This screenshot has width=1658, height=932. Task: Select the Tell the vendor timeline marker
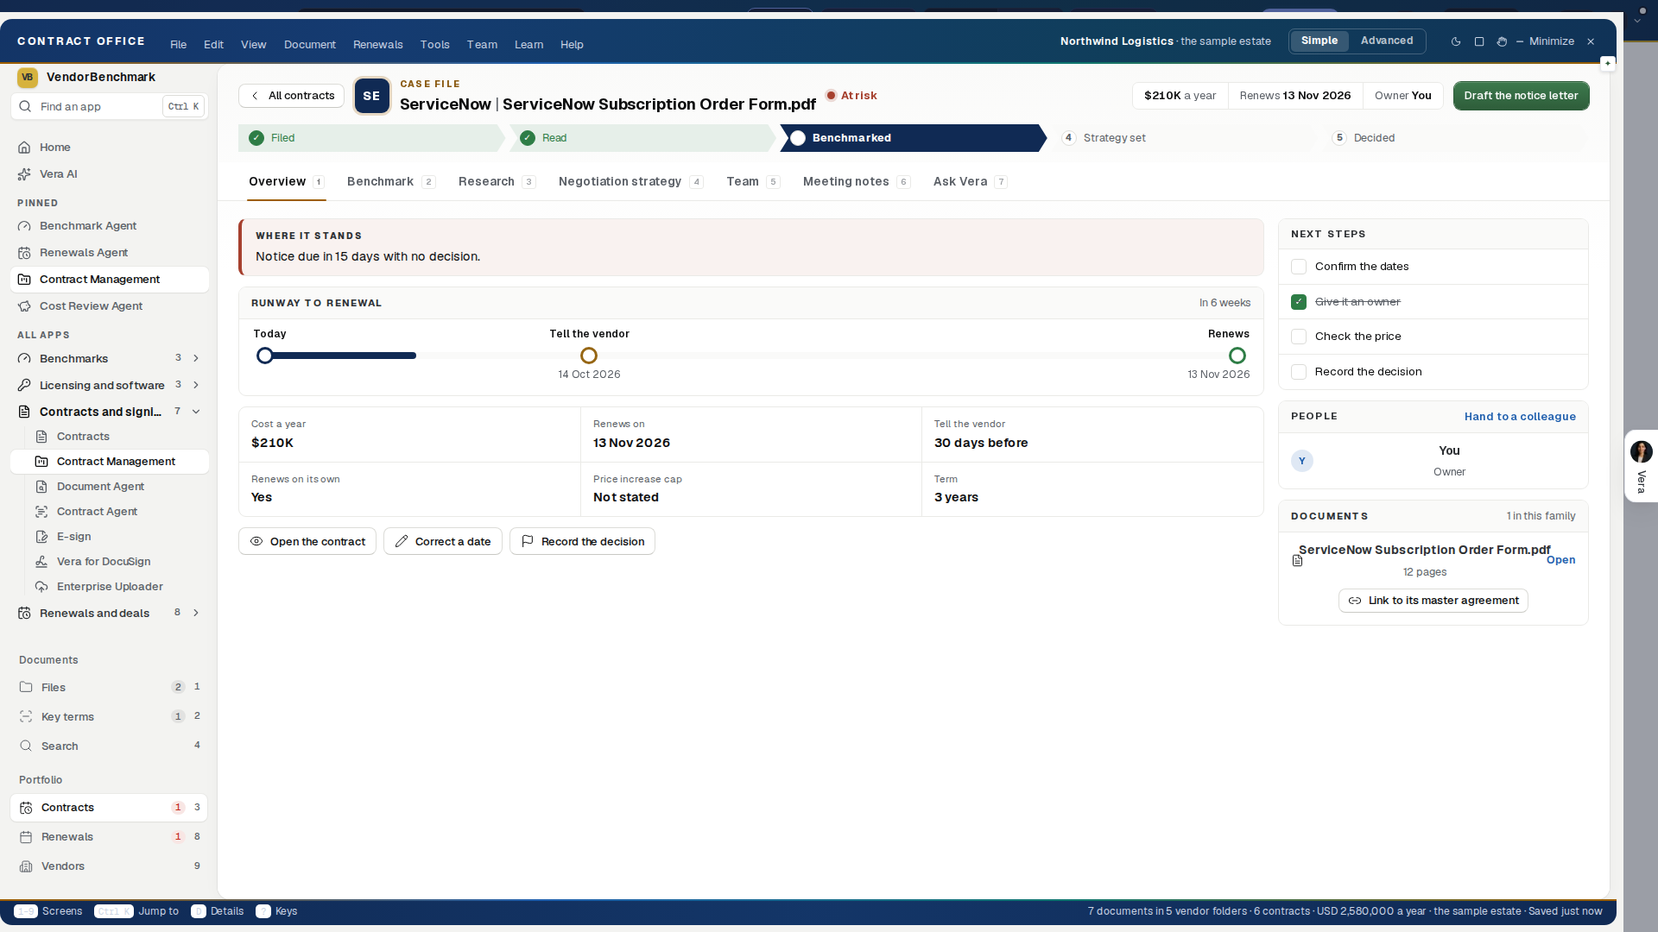coord(589,356)
